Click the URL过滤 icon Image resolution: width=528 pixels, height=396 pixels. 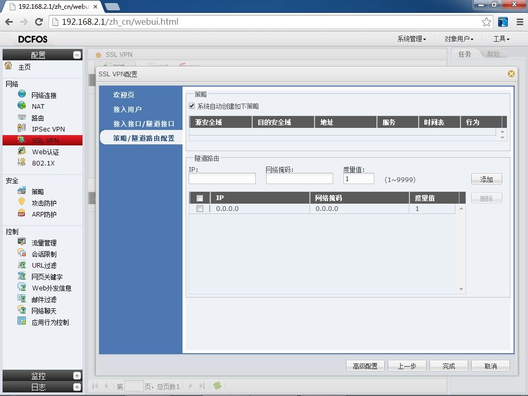22,265
